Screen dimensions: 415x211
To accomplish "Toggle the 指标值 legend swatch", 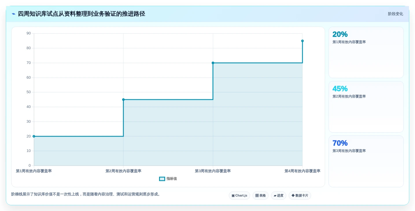I will pyautogui.click(x=162, y=179).
